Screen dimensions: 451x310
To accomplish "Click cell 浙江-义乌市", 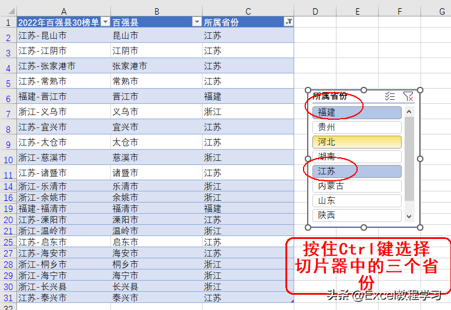I will (x=63, y=112).
